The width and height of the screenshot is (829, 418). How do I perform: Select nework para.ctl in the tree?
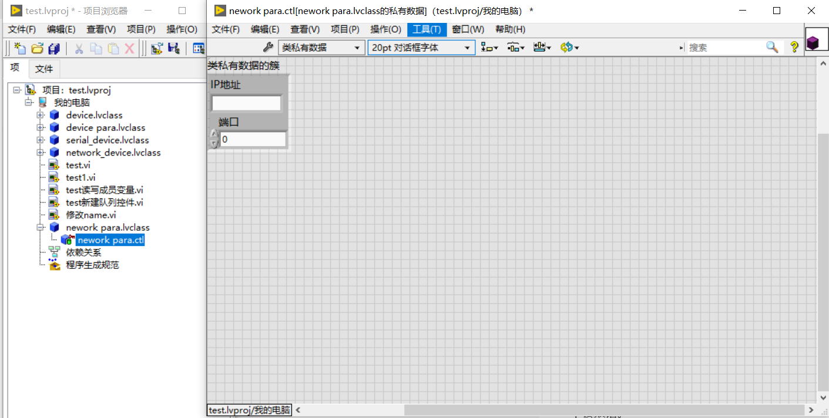coord(110,240)
